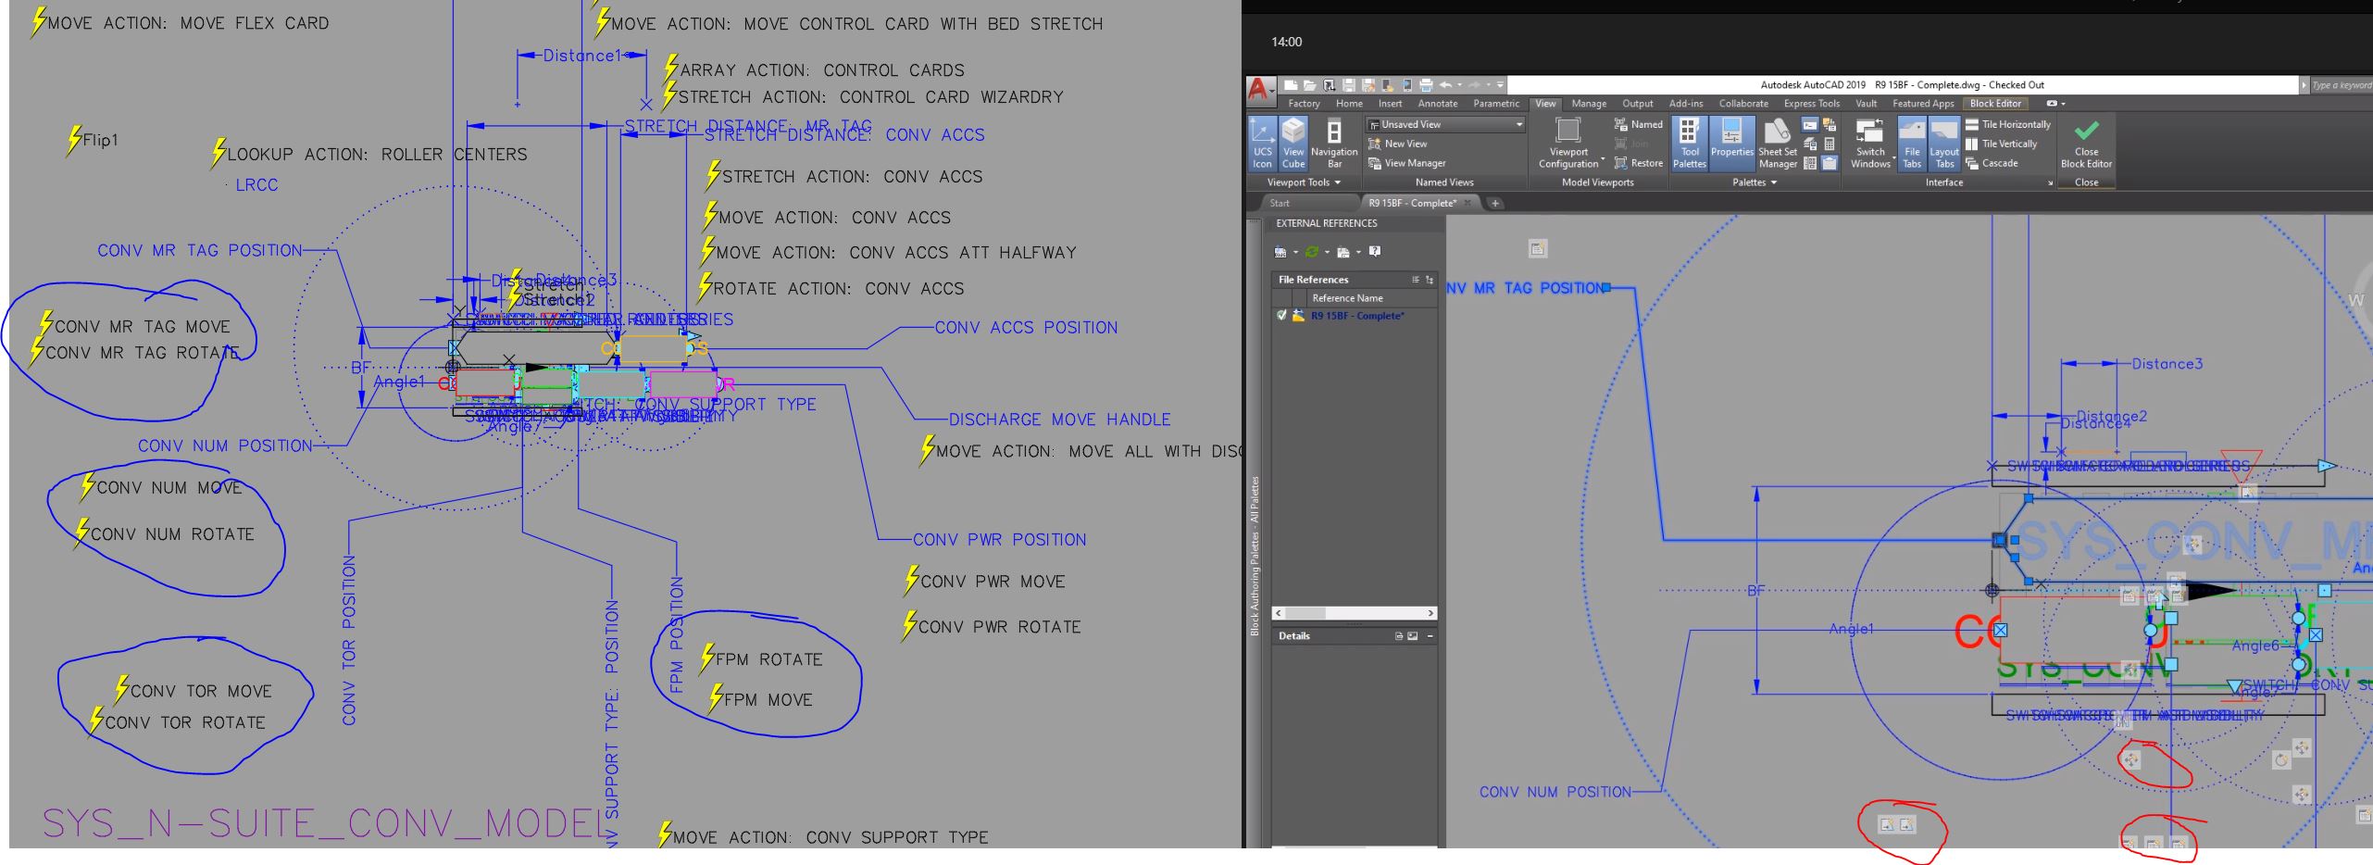Expand the Palettes panel dropdown
Screen dimensions: 2373x865
click(x=1774, y=182)
